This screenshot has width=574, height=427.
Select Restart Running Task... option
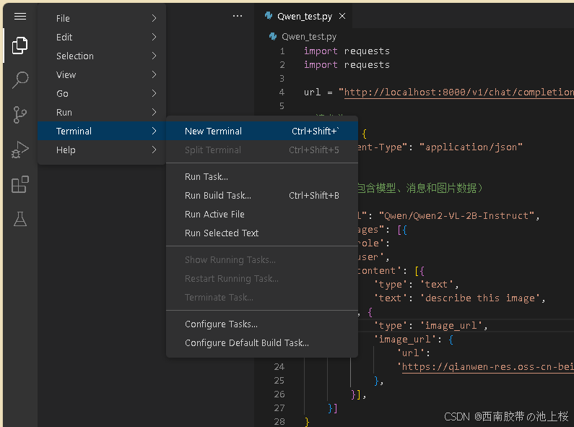(x=262, y=279)
